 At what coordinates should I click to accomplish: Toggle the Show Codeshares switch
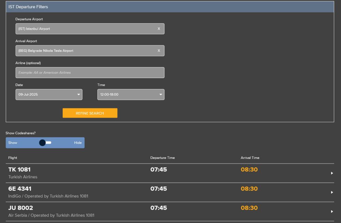coord(45,143)
